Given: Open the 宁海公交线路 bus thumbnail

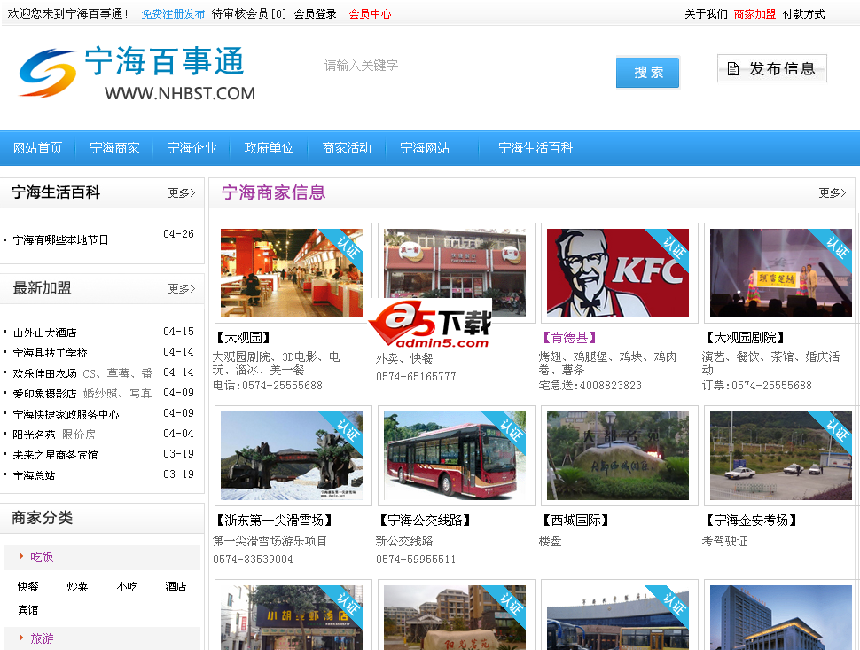Looking at the screenshot, I should [455, 456].
